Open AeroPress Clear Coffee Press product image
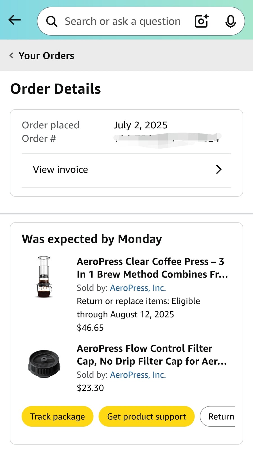The image size is (253, 452). [44, 277]
